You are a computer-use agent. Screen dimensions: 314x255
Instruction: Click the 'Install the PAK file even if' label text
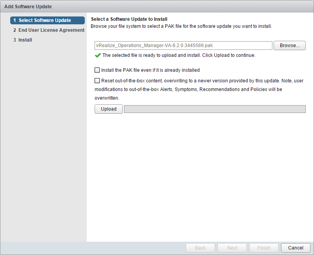[151, 70]
